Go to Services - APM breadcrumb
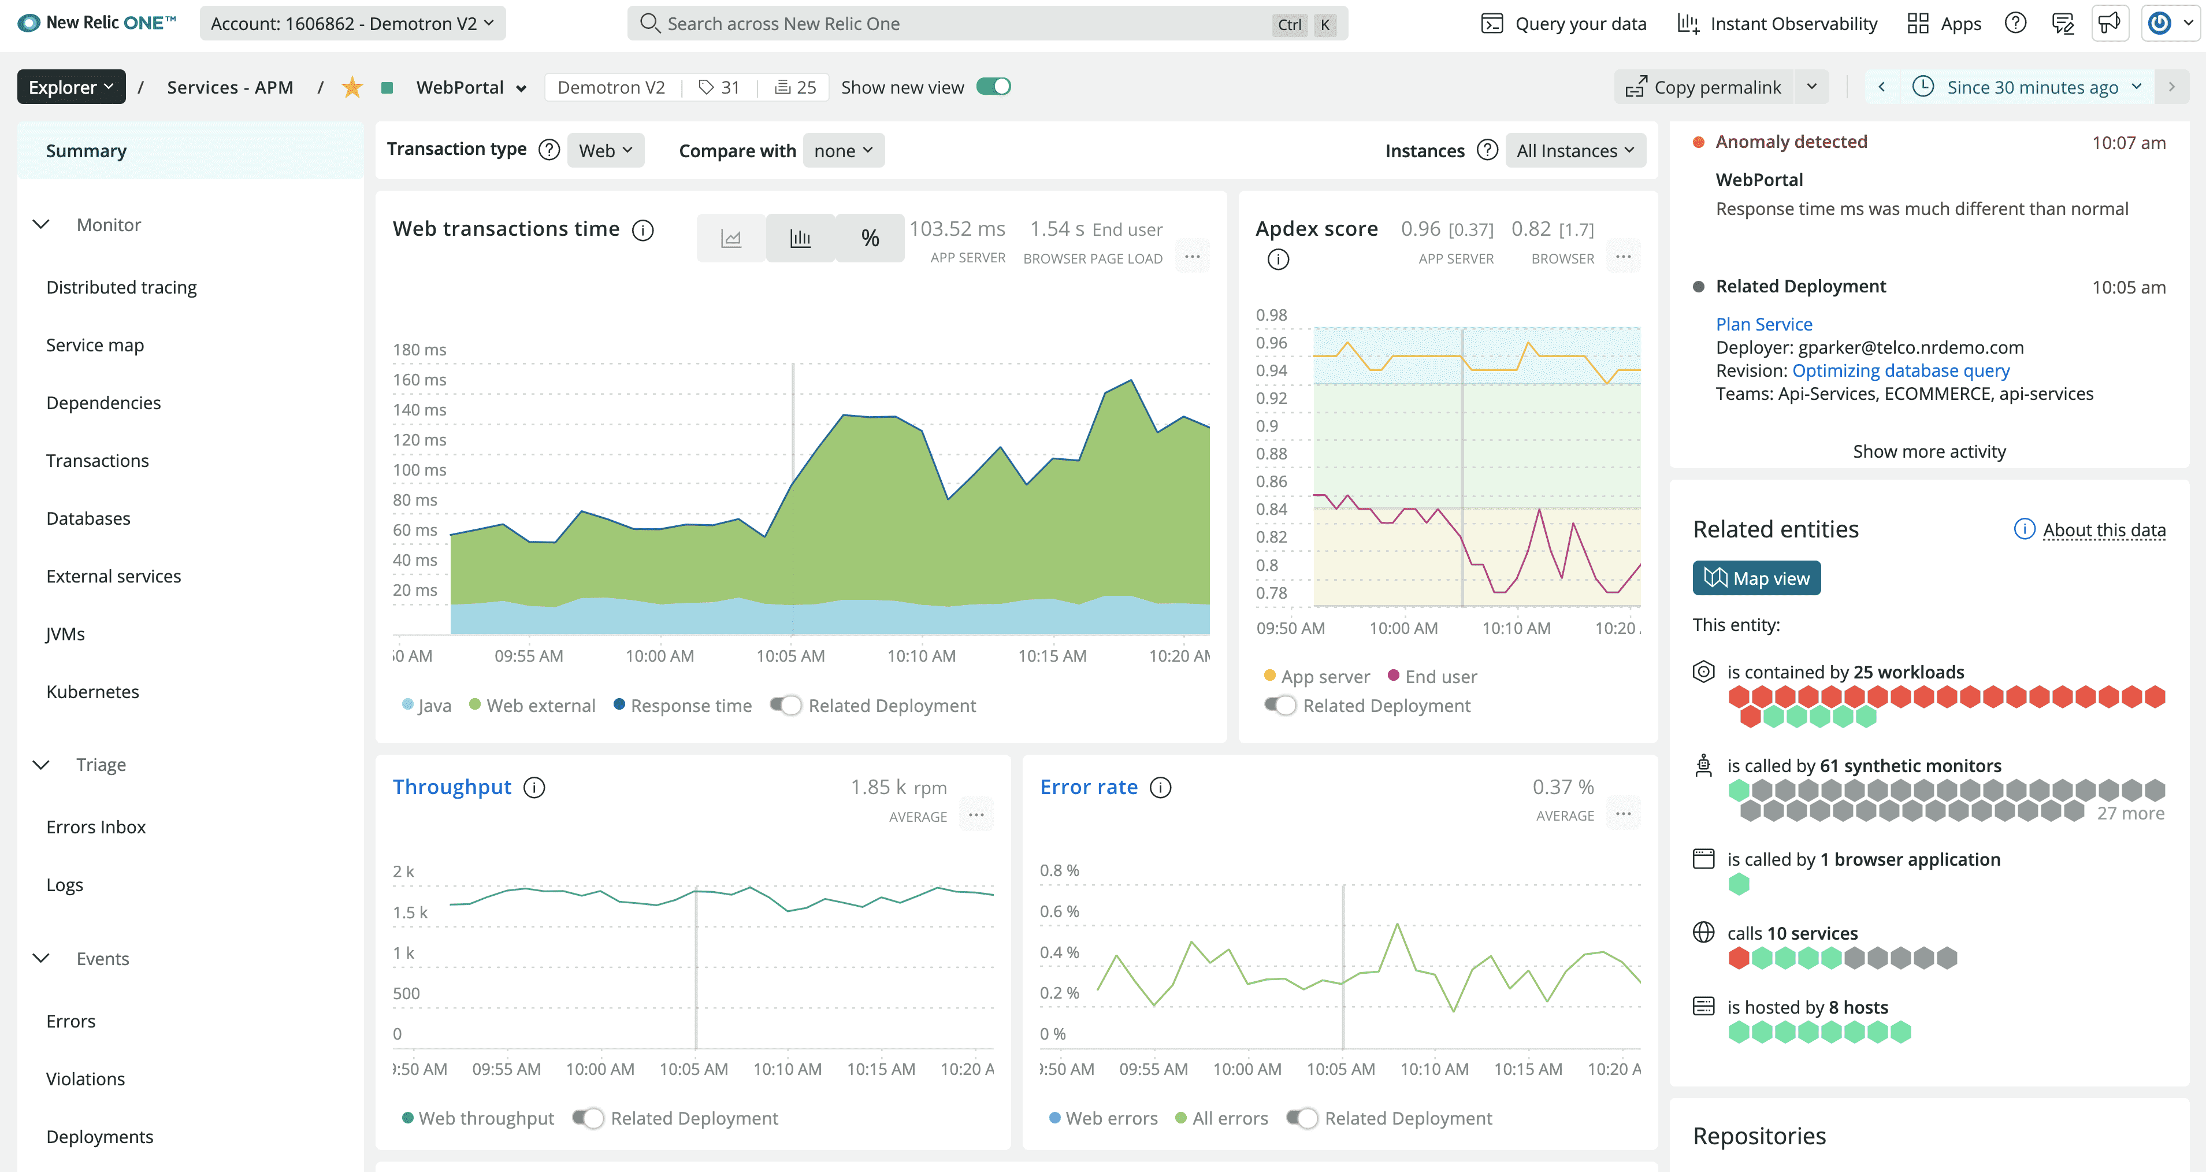Screen dimensions: 2206x1172 coord(229,87)
